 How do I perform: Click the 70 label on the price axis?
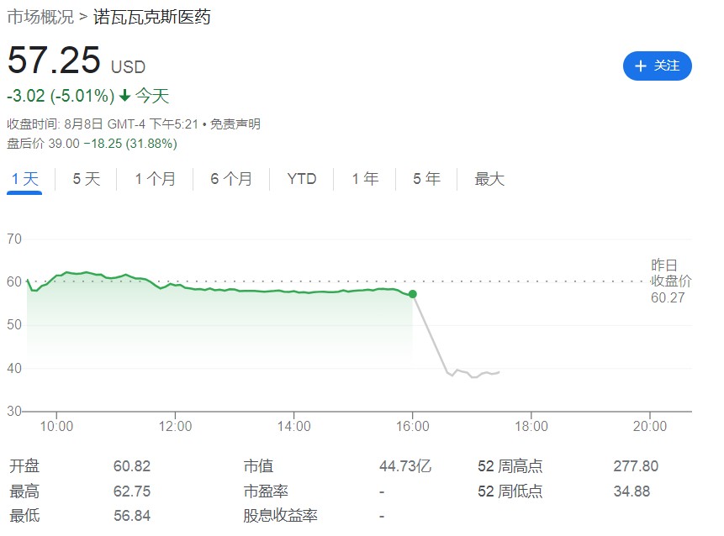point(14,239)
